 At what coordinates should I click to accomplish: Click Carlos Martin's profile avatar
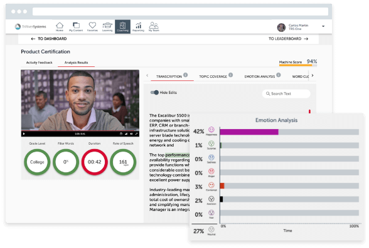pos(281,28)
